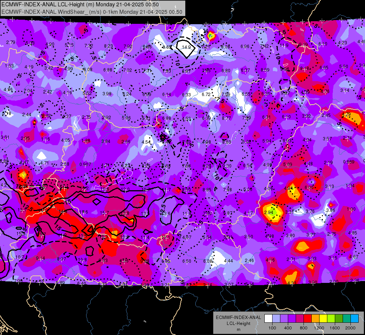Click the 15.7 grid point value

point(104,213)
